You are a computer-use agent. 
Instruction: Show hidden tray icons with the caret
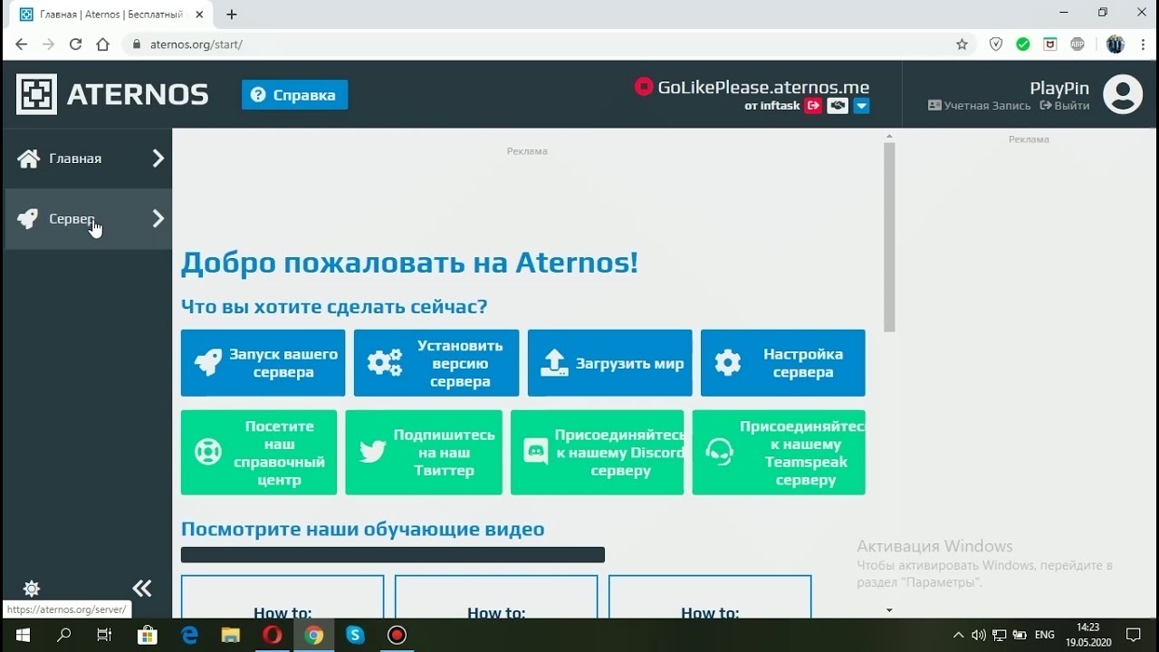point(959,635)
